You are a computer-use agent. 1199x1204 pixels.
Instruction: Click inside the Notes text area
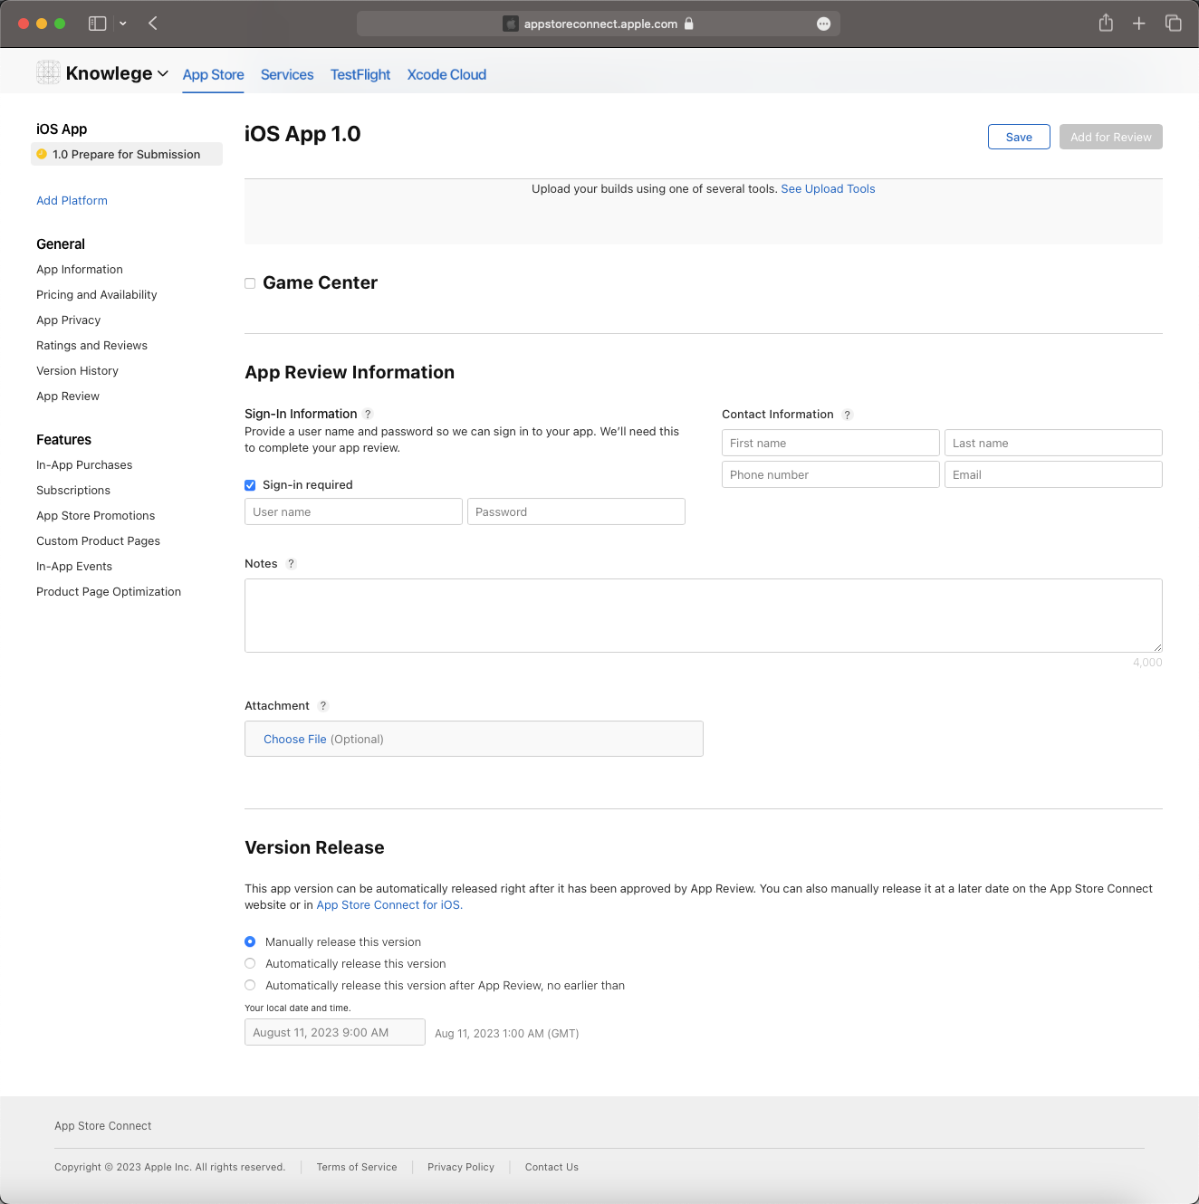pyautogui.click(x=704, y=616)
